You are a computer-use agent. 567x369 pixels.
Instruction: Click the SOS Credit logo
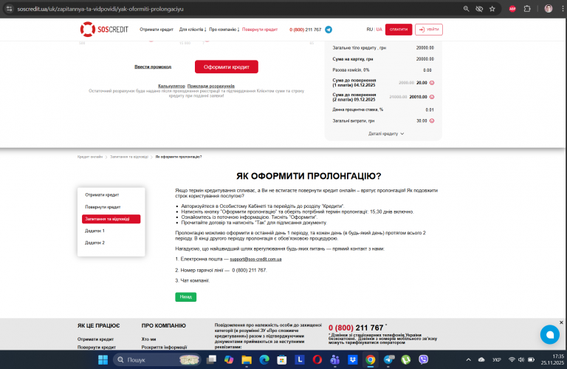pos(104,30)
